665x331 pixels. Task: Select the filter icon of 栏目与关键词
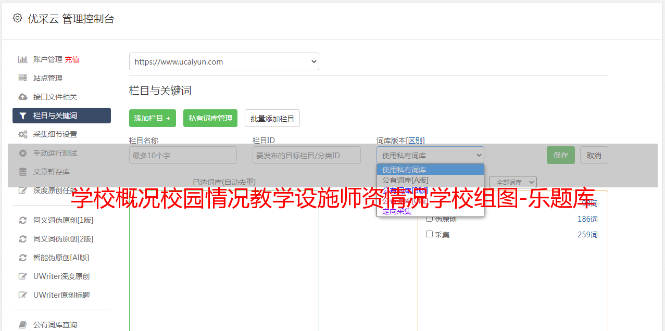click(22, 116)
